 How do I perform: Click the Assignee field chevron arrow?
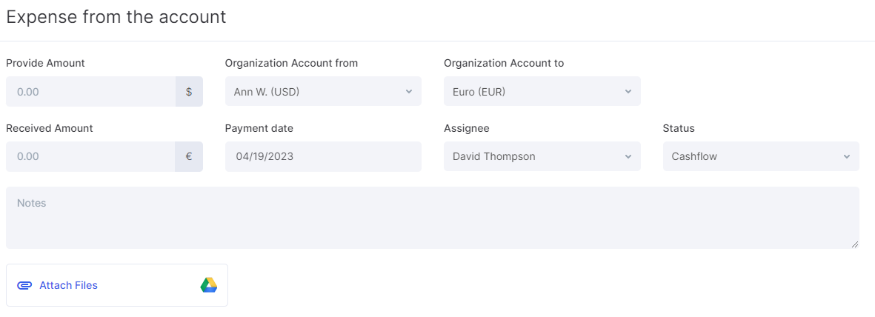click(x=628, y=157)
